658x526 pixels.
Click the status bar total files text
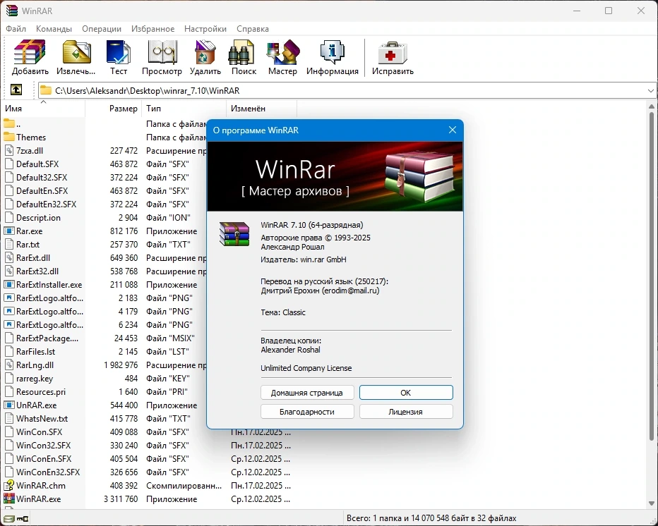tap(431, 518)
